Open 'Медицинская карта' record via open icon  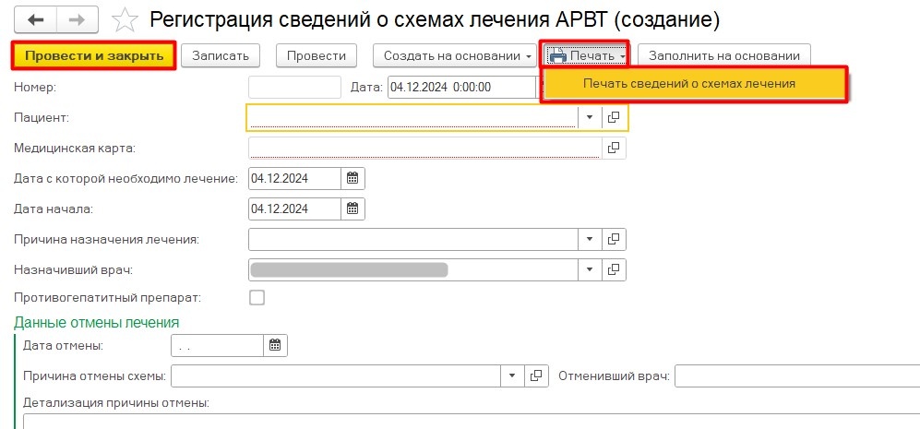(x=615, y=147)
